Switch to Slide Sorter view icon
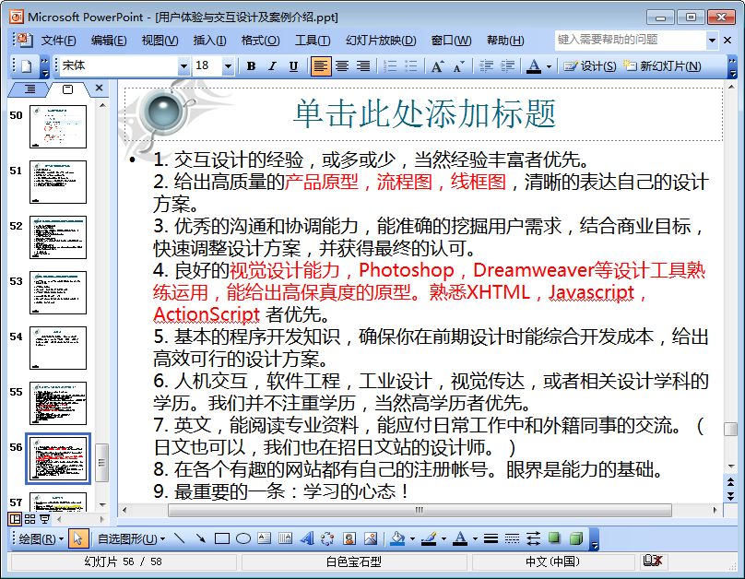This screenshot has height=579, width=745. (x=30, y=519)
